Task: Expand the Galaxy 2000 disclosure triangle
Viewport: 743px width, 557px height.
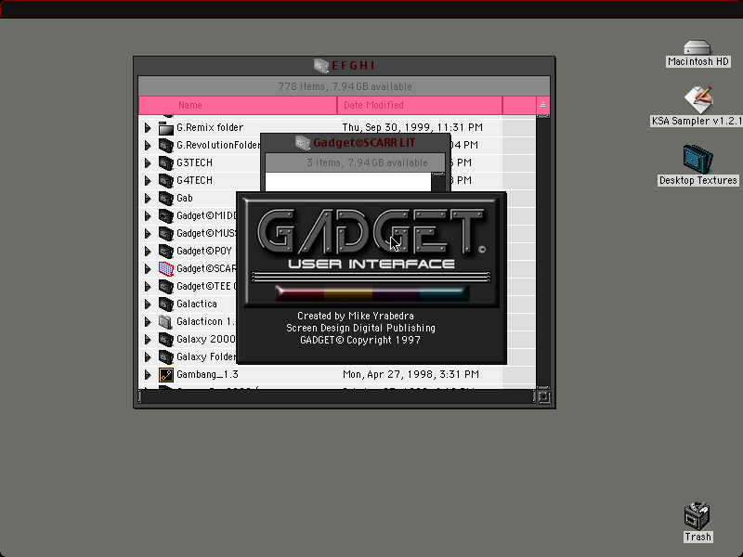Action: point(148,339)
